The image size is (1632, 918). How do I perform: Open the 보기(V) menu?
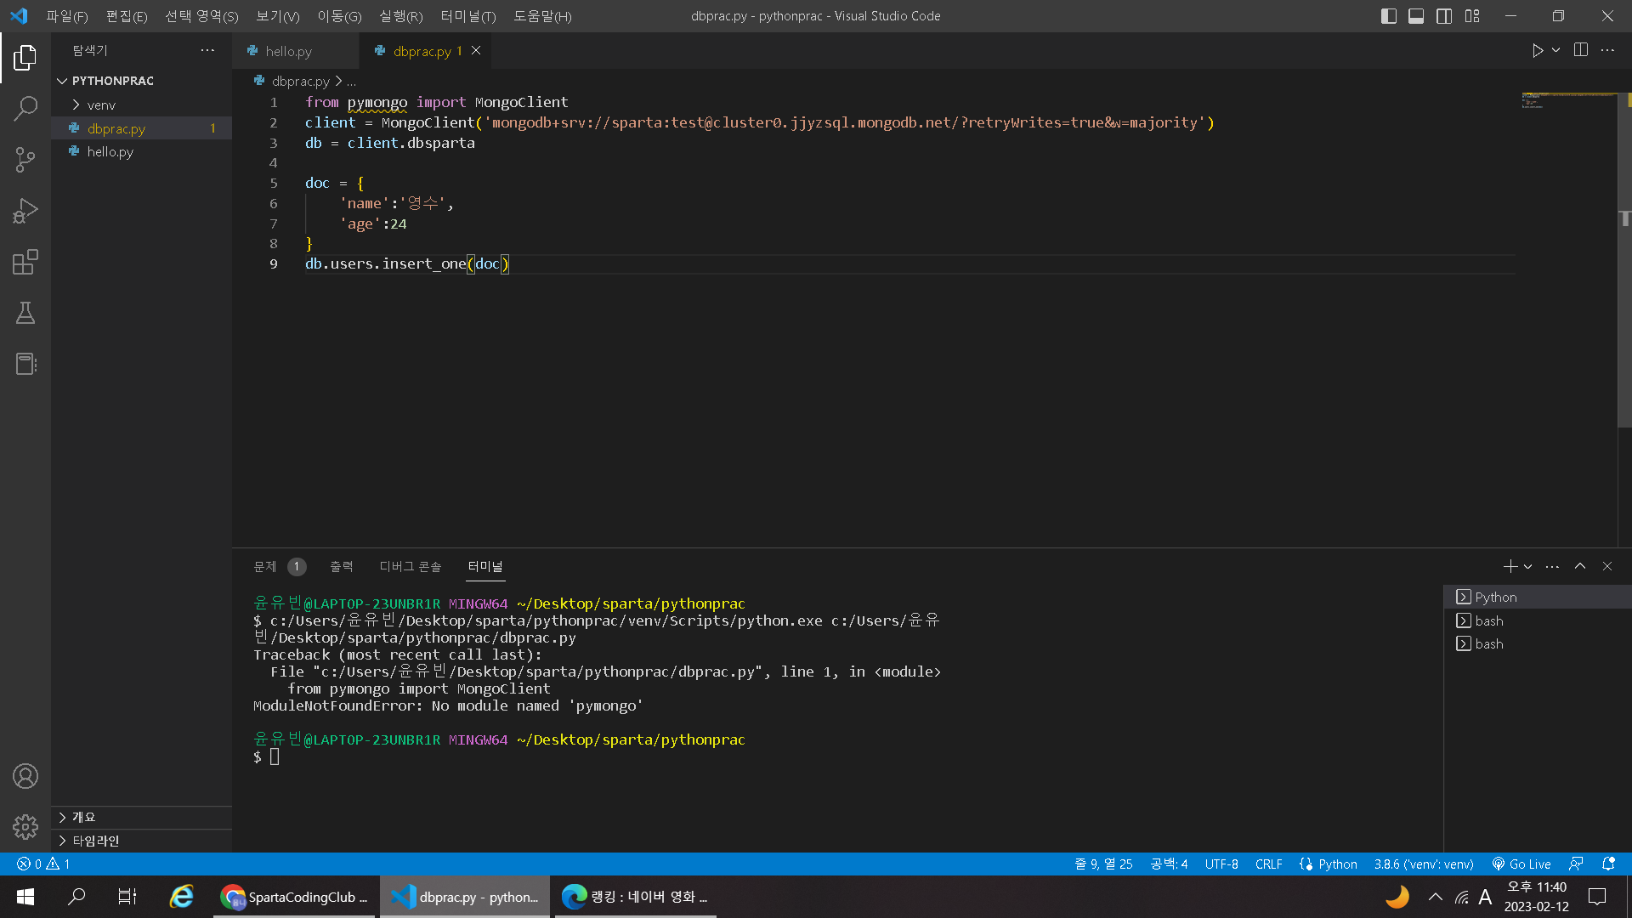point(278,16)
